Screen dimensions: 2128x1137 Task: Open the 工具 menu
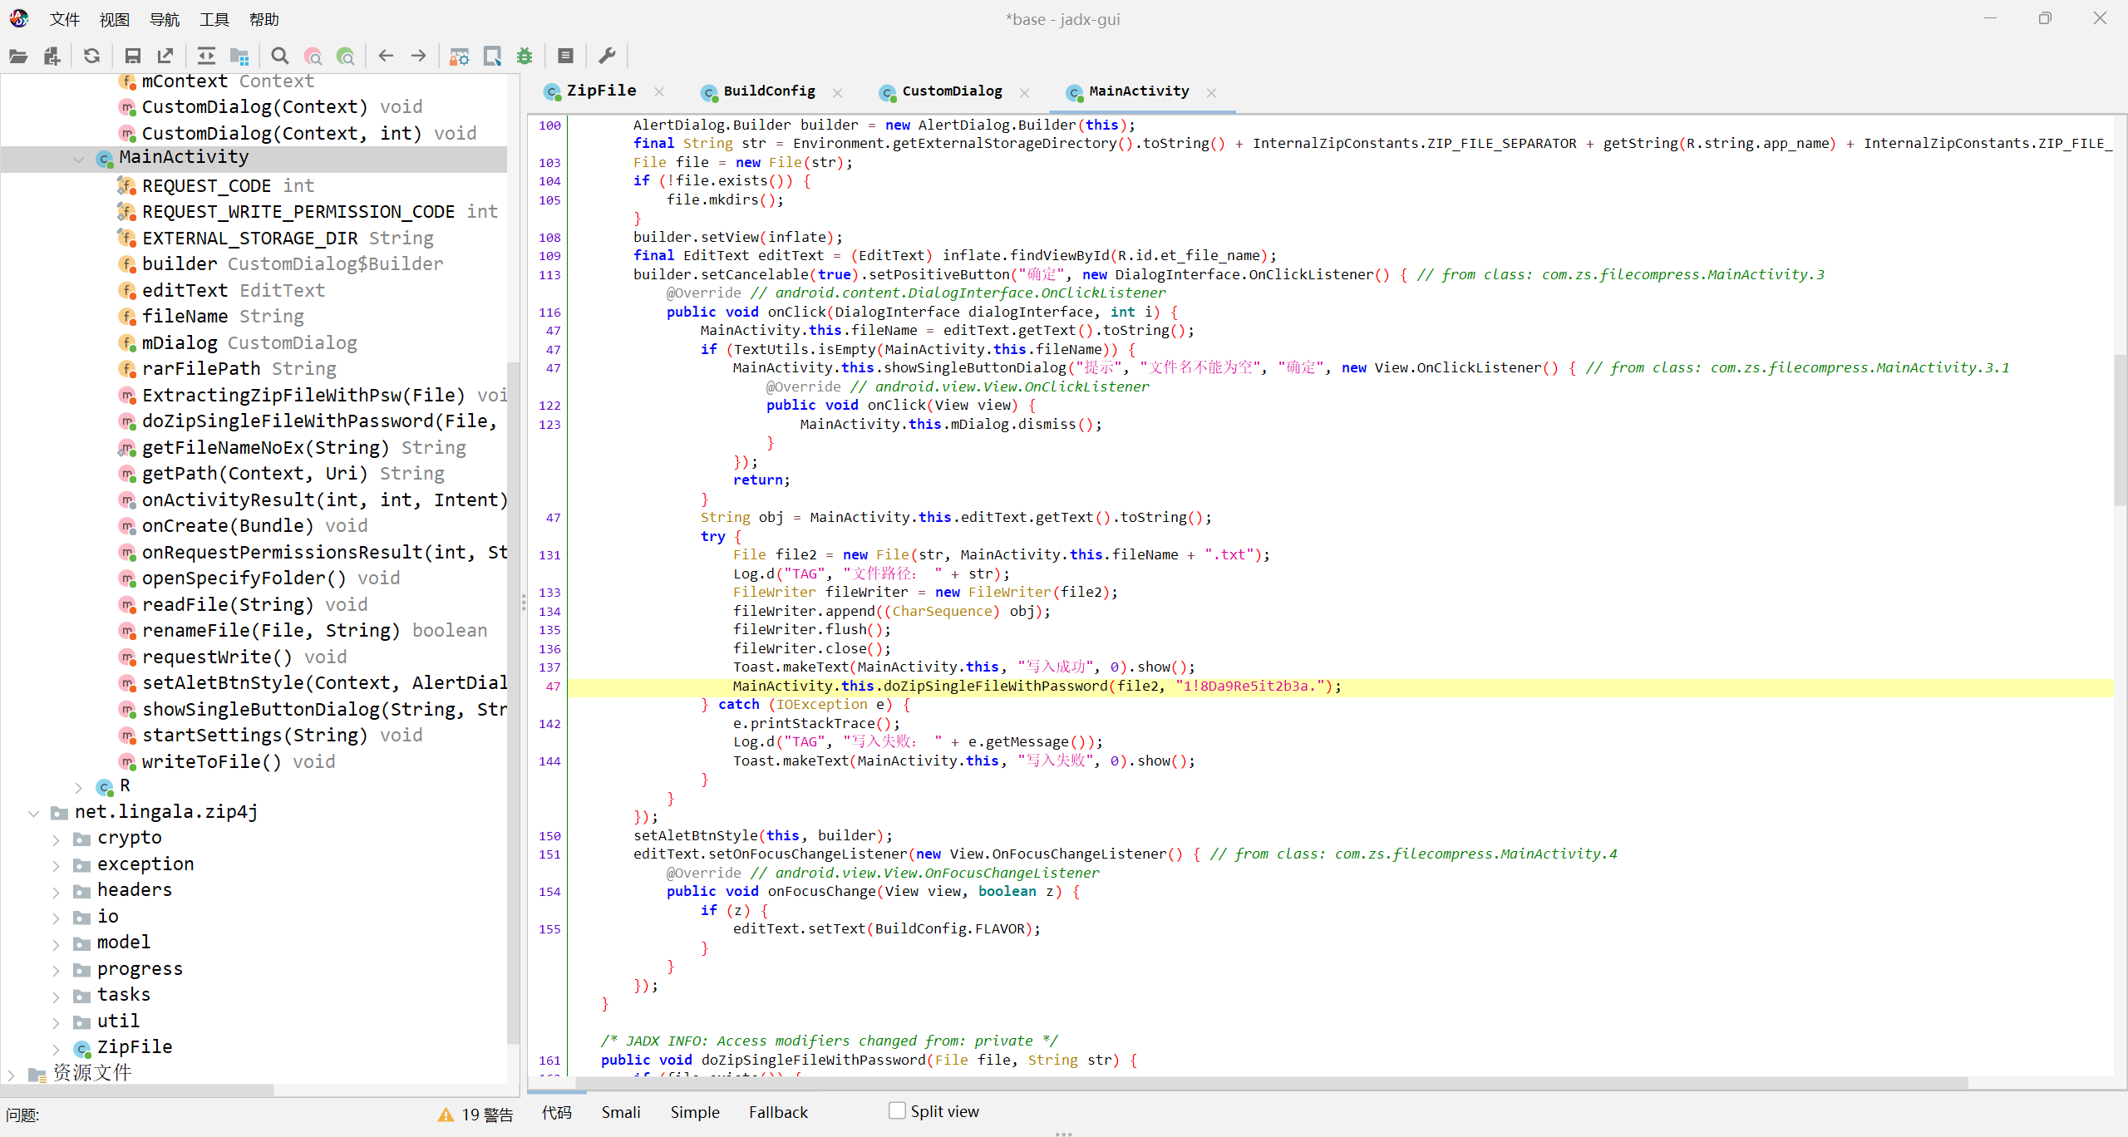tap(214, 19)
